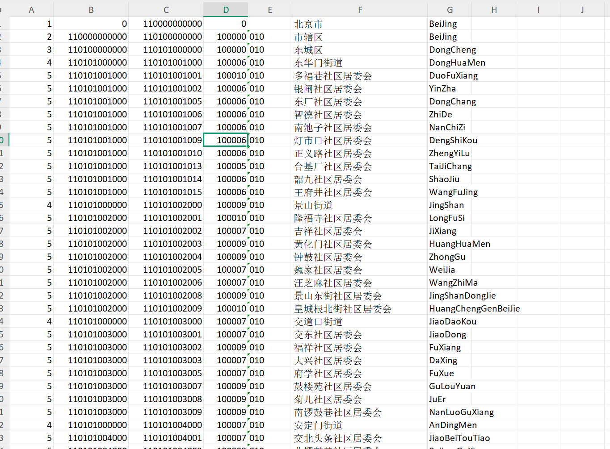
Task: Select the 台基厂社区居委会 cell
Action: coord(360,166)
